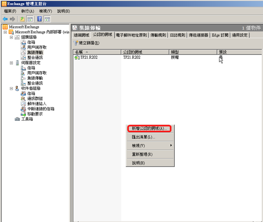Select 信箱 under 組織組態

[x=31, y=42]
